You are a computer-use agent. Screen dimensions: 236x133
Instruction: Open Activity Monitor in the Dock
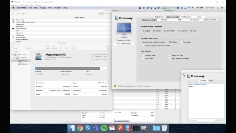(136, 128)
